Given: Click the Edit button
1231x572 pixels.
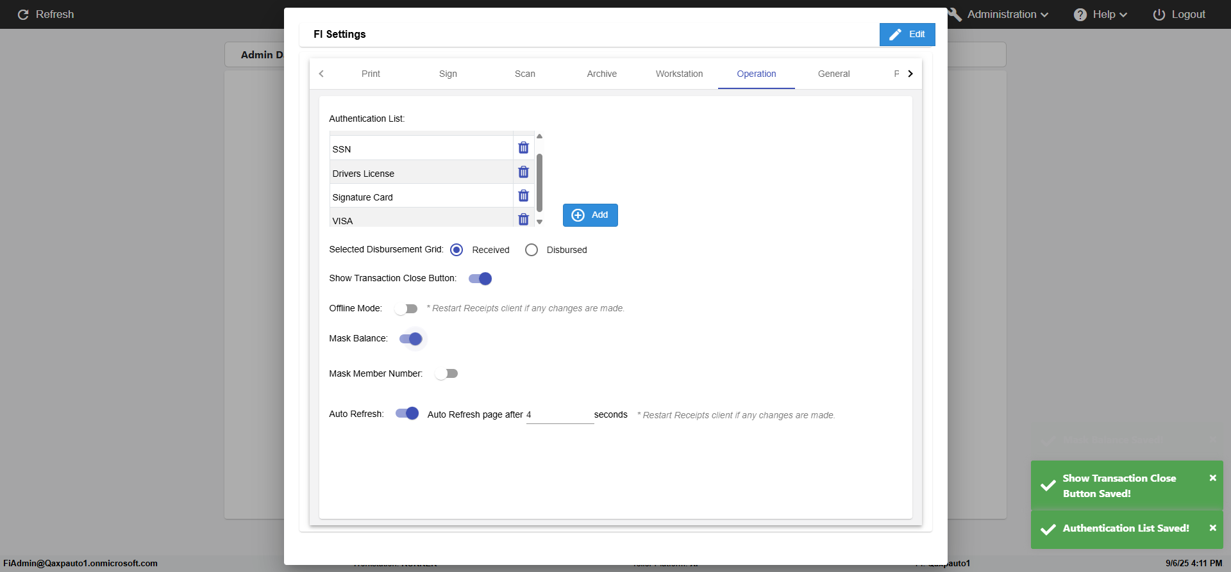Looking at the screenshot, I should coord(907,35).
